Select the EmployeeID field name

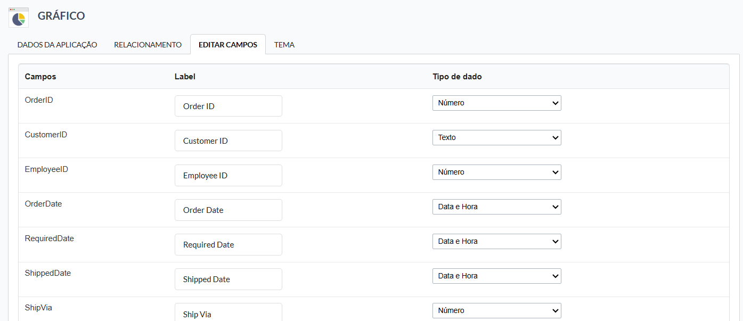pos(46,169)
